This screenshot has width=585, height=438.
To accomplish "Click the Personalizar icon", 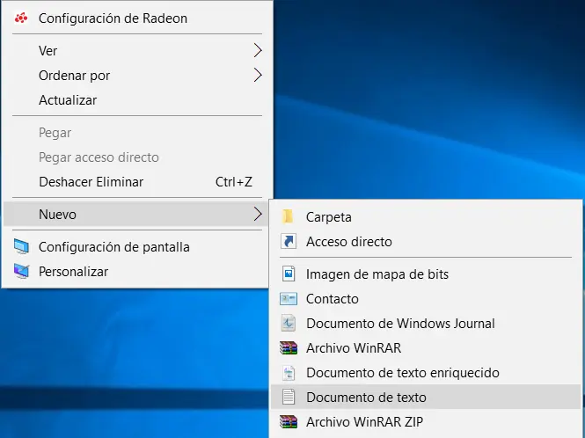I will 21,271.
